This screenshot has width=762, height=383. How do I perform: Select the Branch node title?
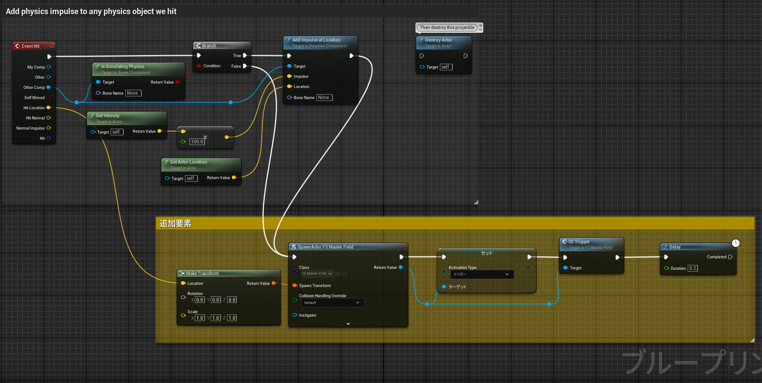209,46
